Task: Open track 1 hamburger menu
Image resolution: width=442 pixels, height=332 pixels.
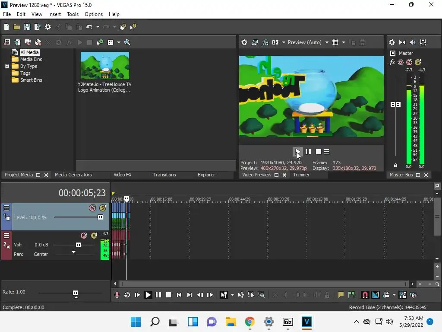Action: [x=6, y=208]
